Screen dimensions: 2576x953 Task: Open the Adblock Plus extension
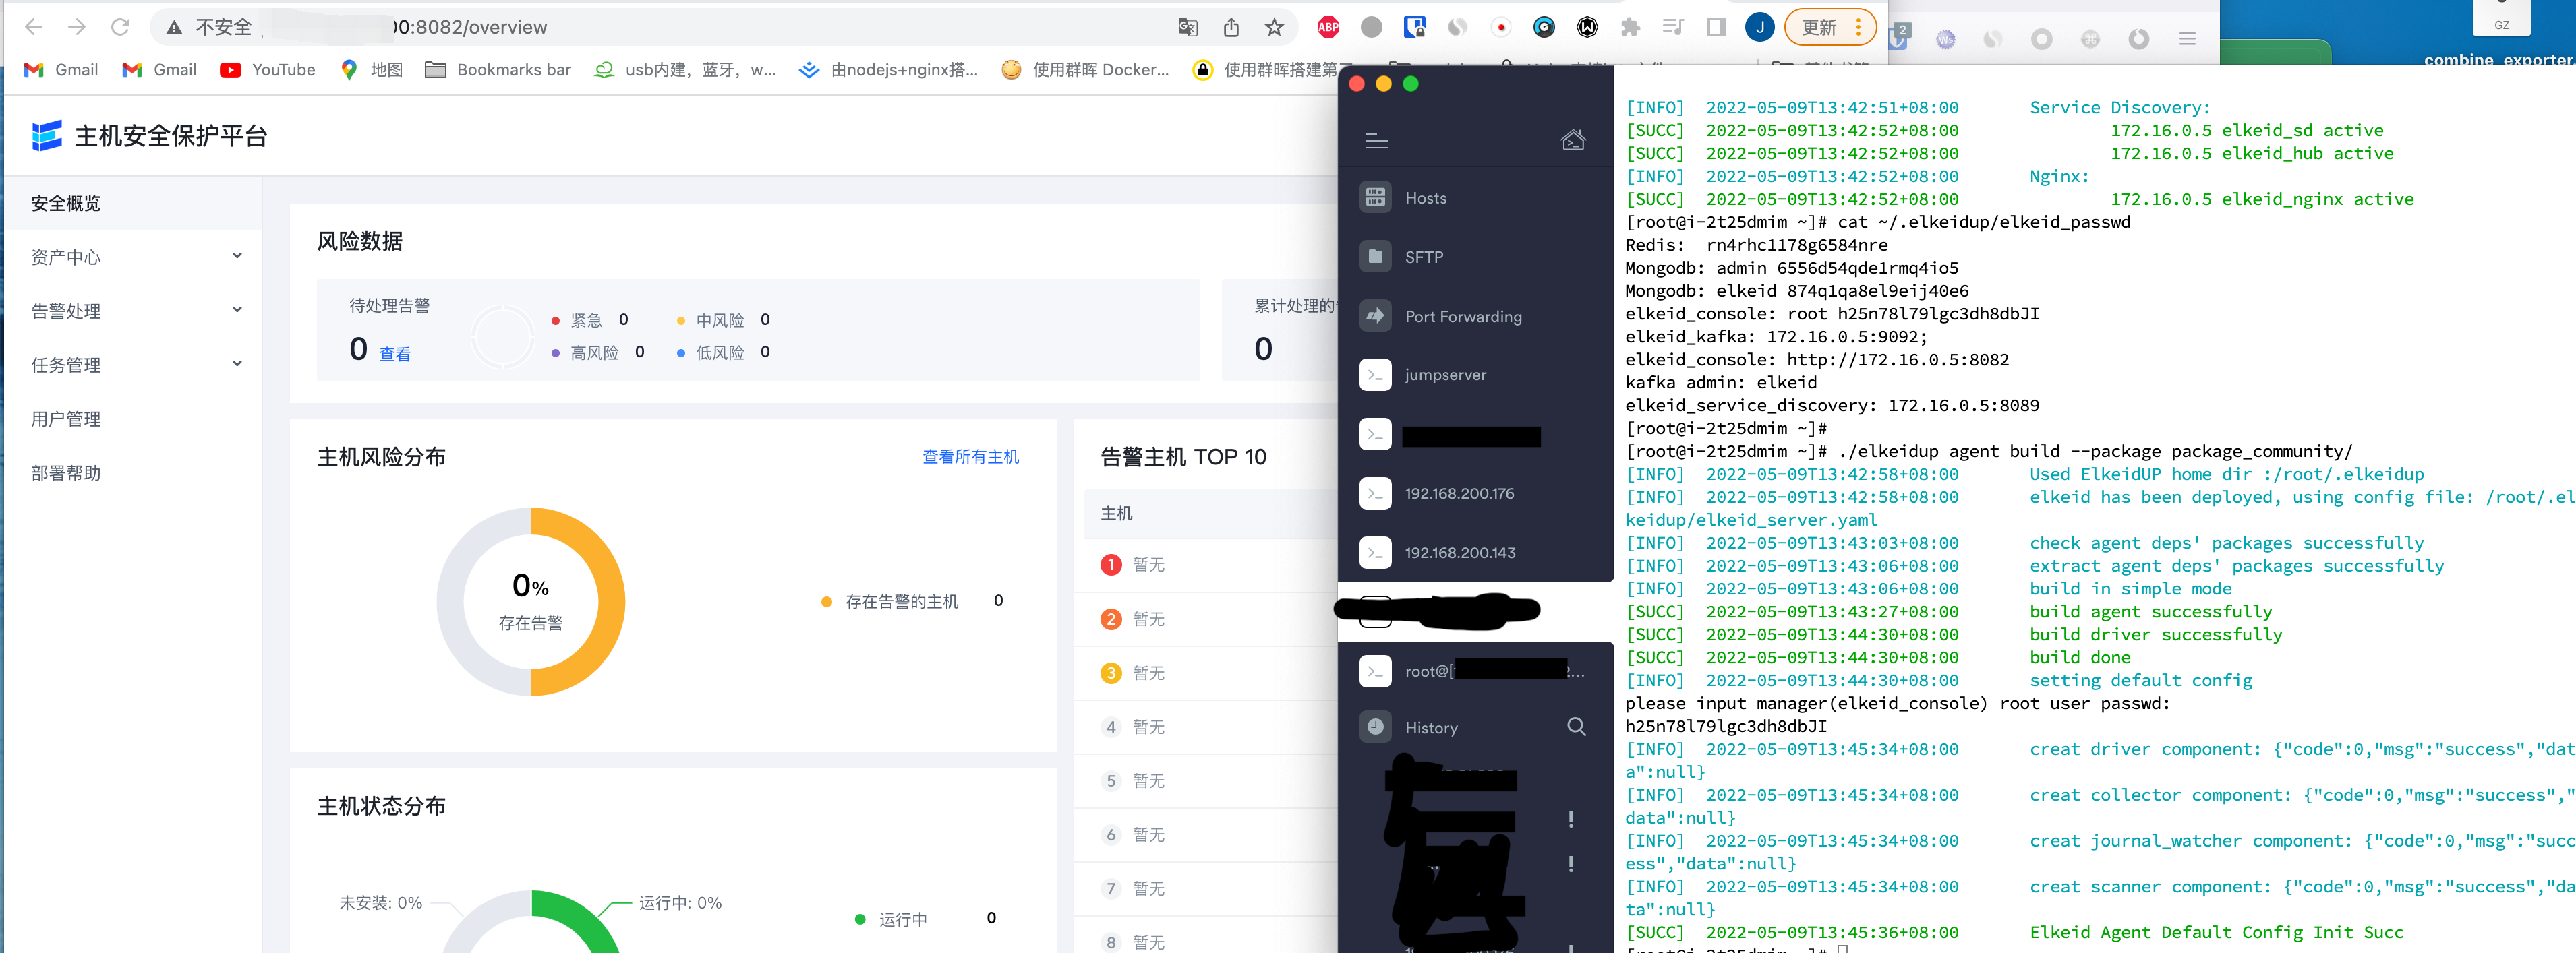pos(1328,27)
